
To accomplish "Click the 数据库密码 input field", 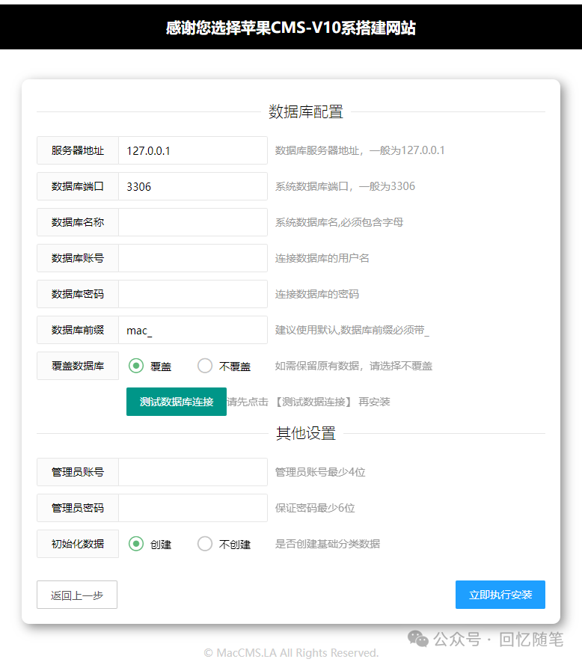I will (193, 294).
